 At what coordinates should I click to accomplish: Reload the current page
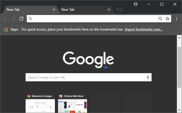21,19
